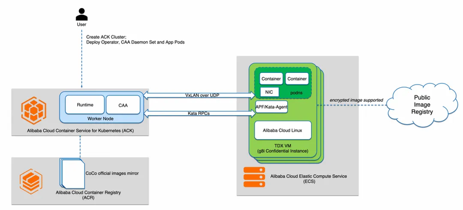
Task: Click the Create ACK Cluster text
Action: [106, 37]
